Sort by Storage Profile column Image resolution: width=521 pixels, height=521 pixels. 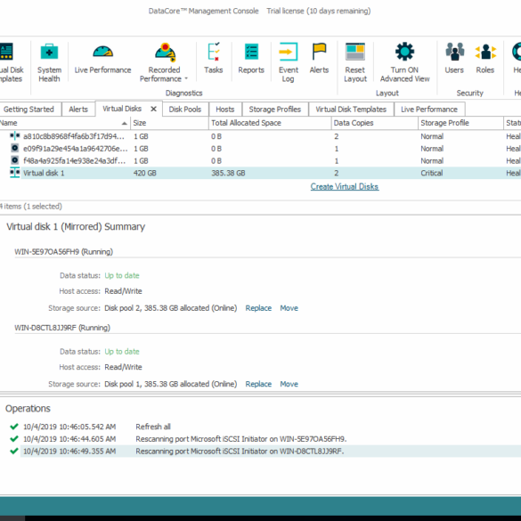pos(460,123)
